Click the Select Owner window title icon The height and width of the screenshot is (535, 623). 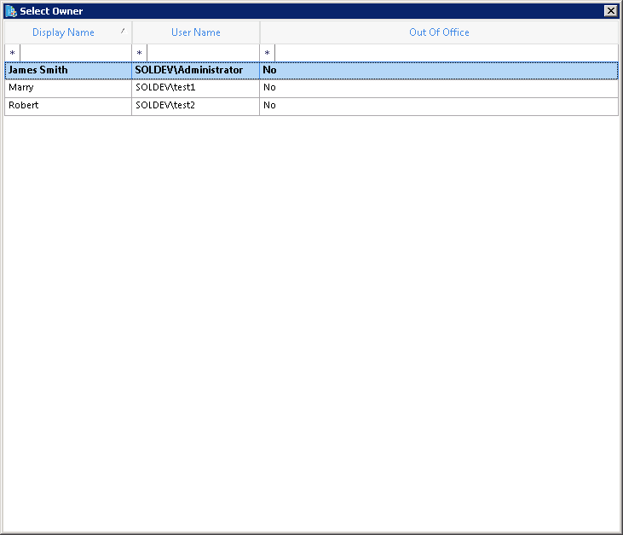(x=11, y=11)
